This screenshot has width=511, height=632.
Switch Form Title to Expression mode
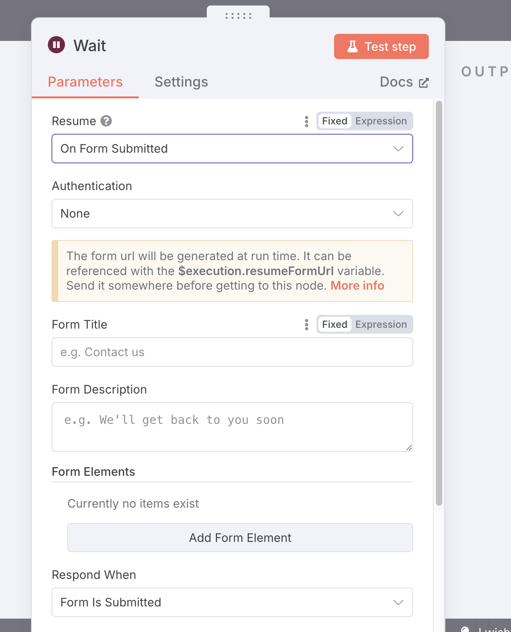(381, 324)
